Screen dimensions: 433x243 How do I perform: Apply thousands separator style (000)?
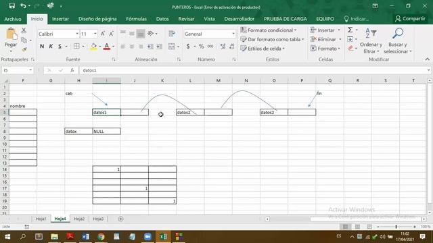[210, 47]
